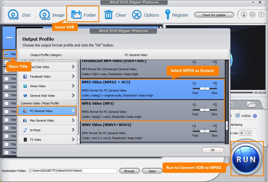
Task: Click the Destination Folder path field
Action: (x=73, y=171)
